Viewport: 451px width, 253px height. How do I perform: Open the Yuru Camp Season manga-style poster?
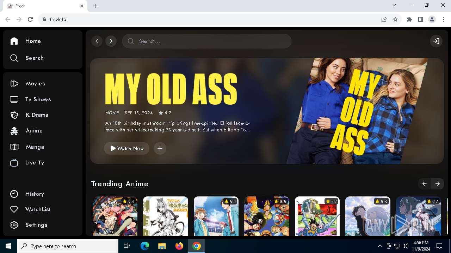click(x=166, y=216)
